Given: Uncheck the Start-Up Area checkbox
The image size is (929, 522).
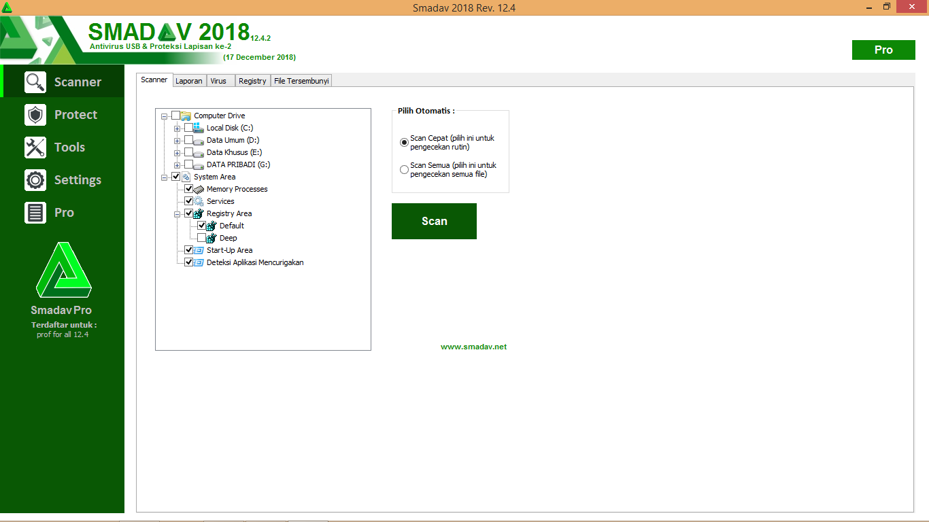Looking at the screenshot, I should tap(188, 250).
